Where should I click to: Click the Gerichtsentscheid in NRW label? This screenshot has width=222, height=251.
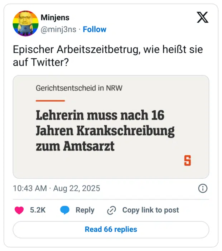coord(79,88)
